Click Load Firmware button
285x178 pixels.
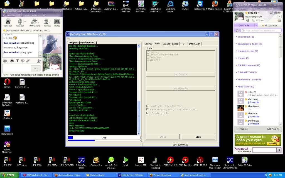(180, 74)
